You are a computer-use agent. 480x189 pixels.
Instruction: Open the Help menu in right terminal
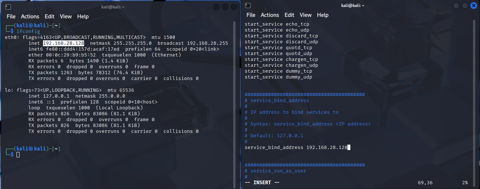point(323,15)
